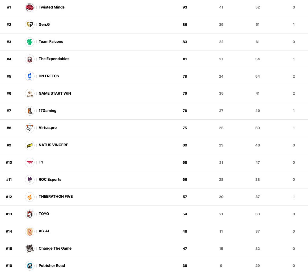Click The Expendables skull logo
Image resolution: width=308 pixels, height=273 pixels.
click(x=30, y=59)
